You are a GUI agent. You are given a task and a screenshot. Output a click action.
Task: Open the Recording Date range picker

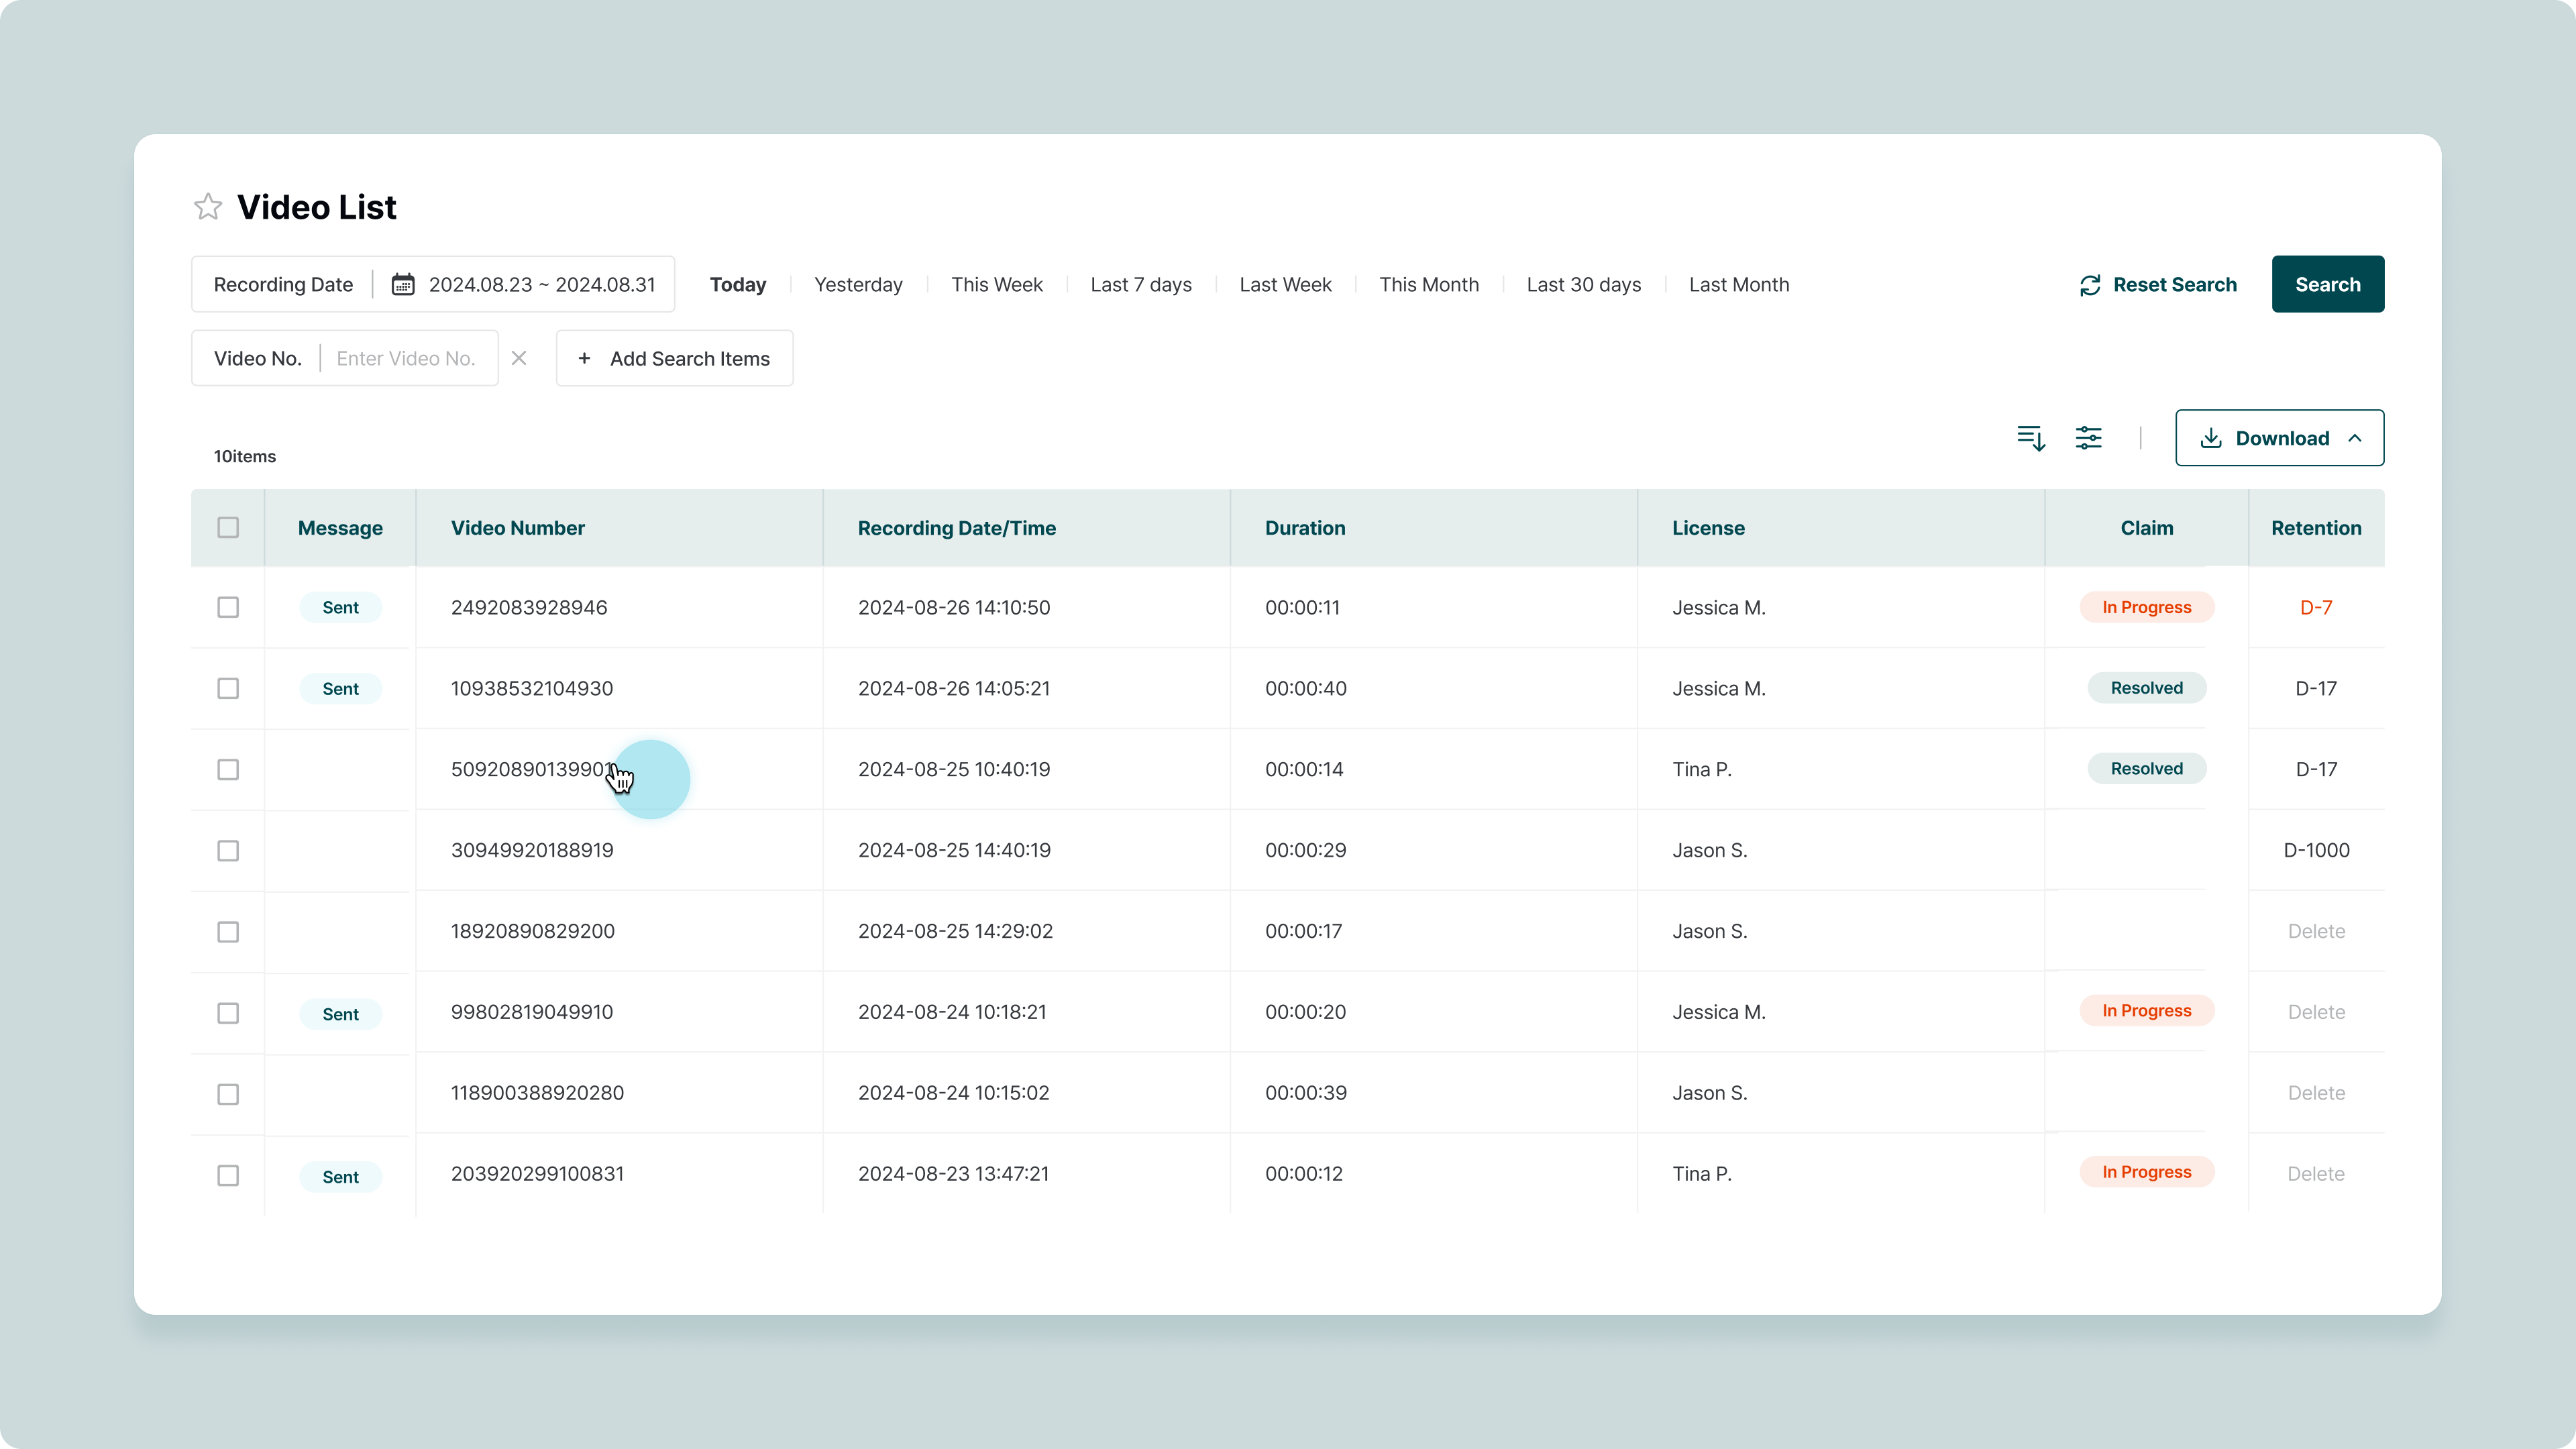pos(541,285)
